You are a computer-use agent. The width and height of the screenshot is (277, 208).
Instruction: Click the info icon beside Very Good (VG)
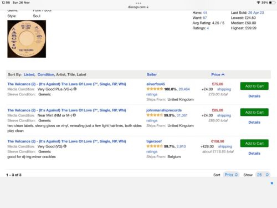(x=65, y=146)
